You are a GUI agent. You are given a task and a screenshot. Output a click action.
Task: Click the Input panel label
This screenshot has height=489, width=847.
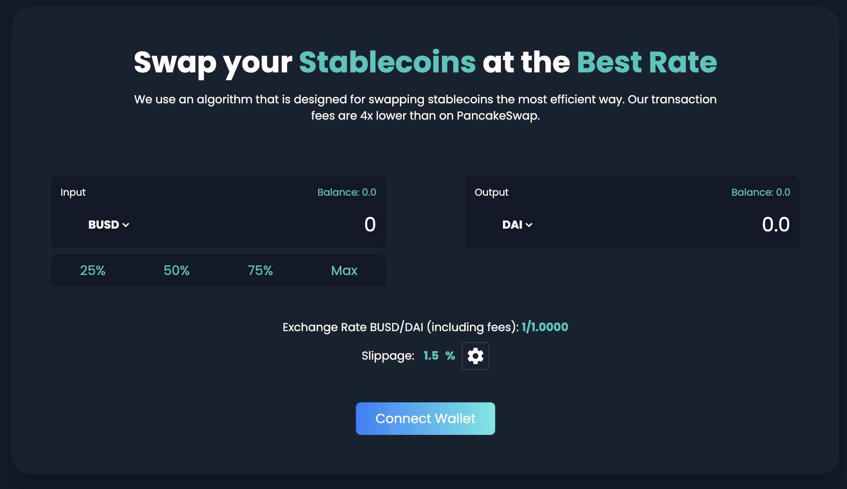point(73,192)
